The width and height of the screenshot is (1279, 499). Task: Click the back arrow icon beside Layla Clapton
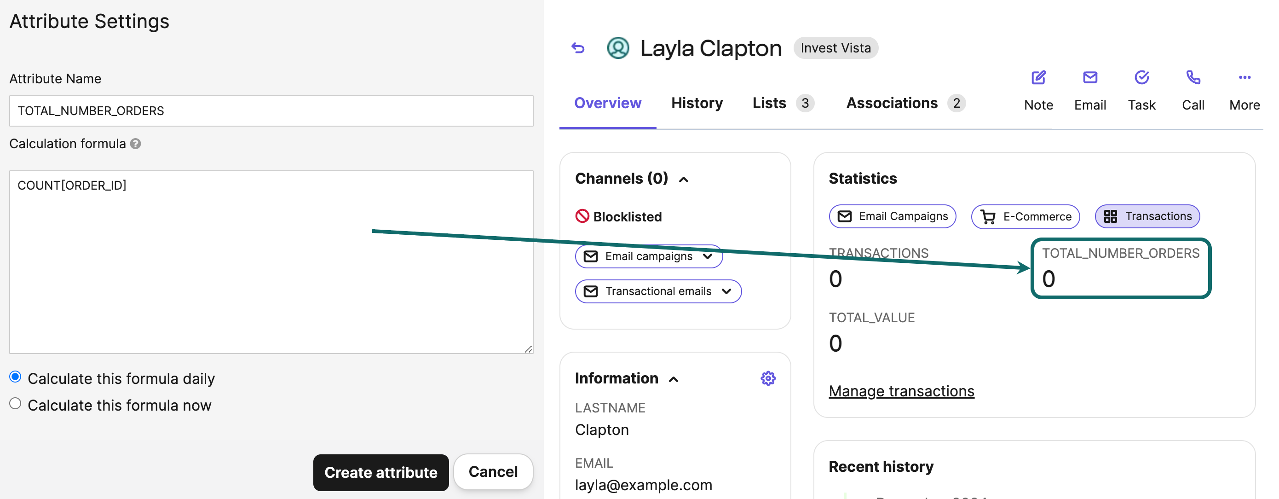coord(578,48)
